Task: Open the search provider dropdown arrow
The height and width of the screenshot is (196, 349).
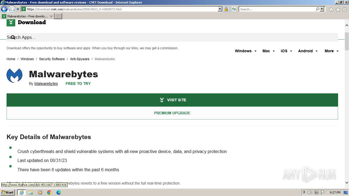Action: (x=322, y=9)
